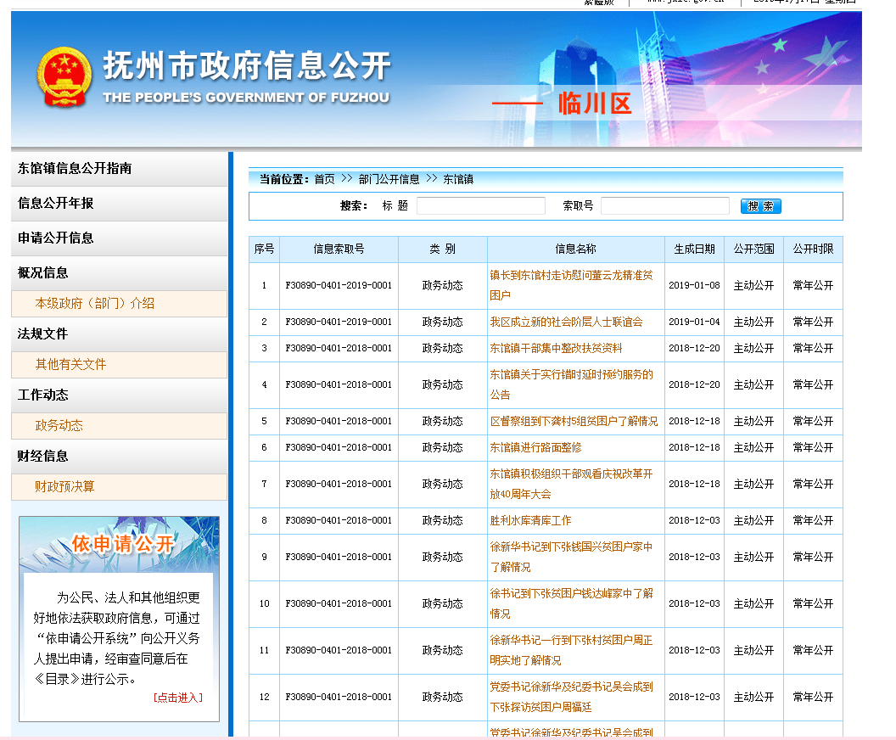Viewport: 896px width, 740px height.
Task: Click 主动公开 cell in row 5
Action: click(x=753, y=421)
